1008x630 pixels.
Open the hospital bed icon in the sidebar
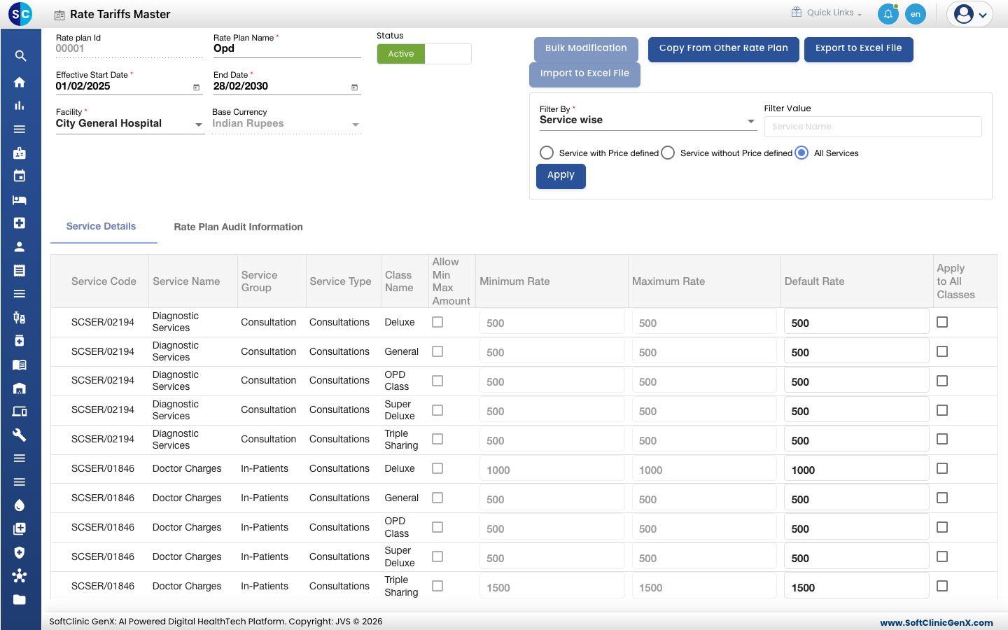click(x=20, y=199)
